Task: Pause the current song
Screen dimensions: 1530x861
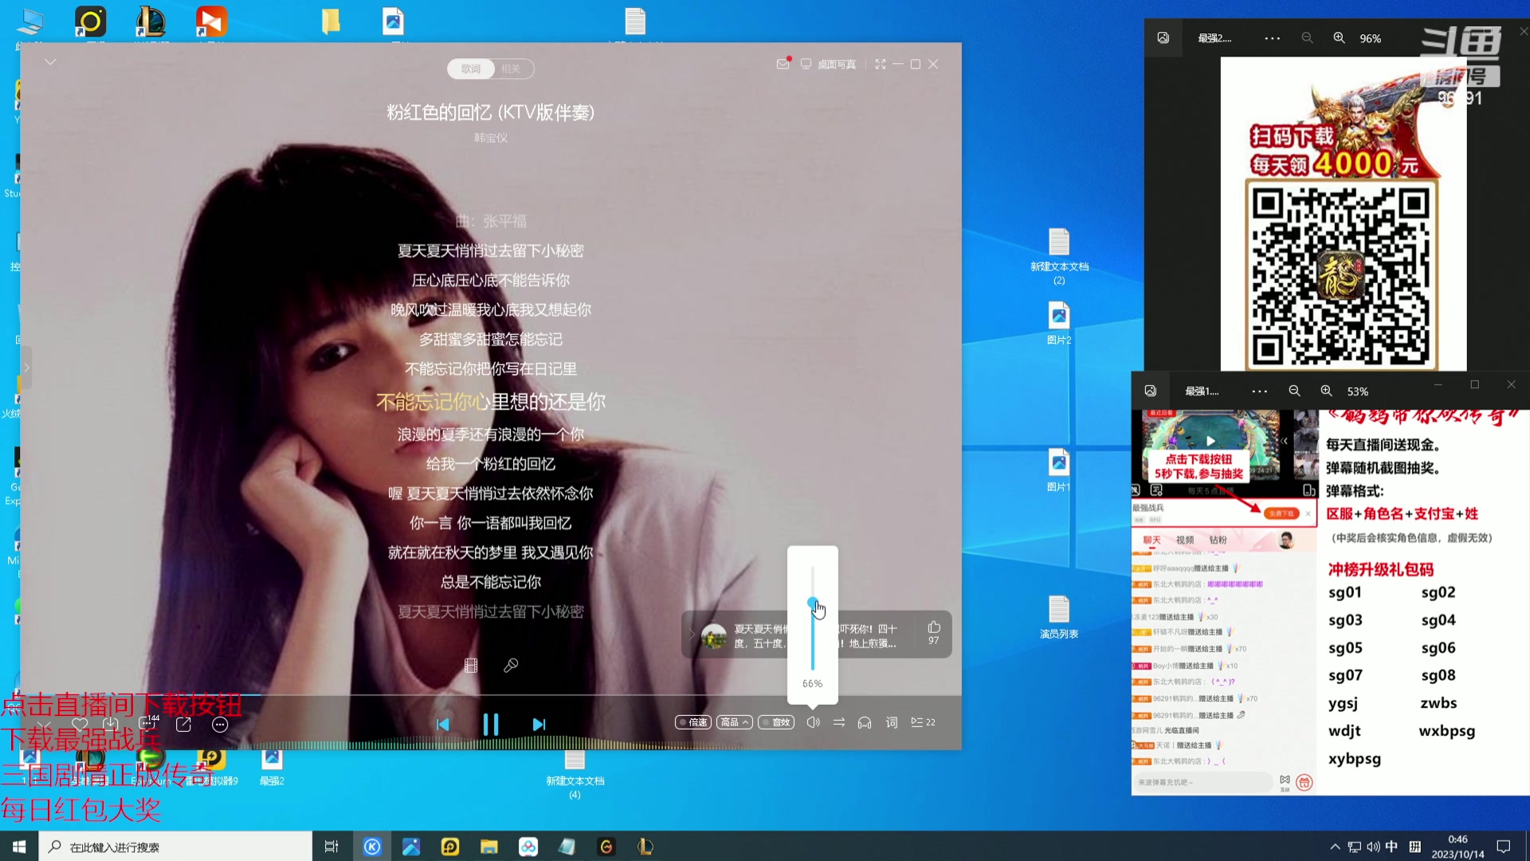Action: click(x=490, y=724)
